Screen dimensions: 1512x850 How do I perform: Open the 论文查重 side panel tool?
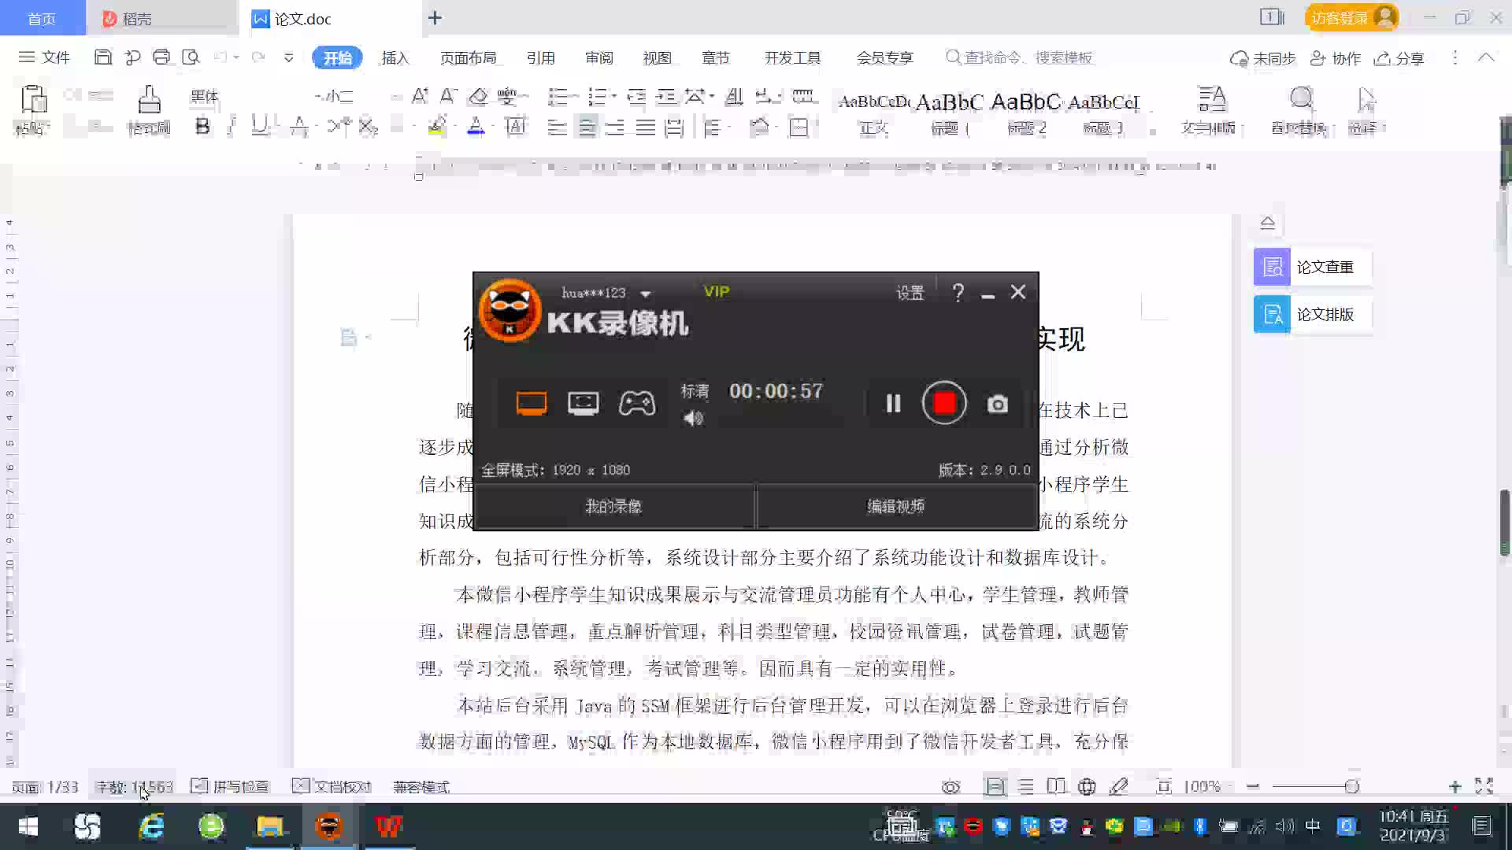click(x=1312, y=268)
